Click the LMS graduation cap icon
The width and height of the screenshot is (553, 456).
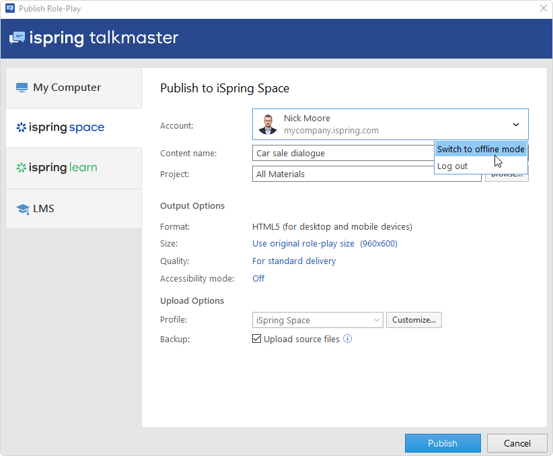click(22, 209)
